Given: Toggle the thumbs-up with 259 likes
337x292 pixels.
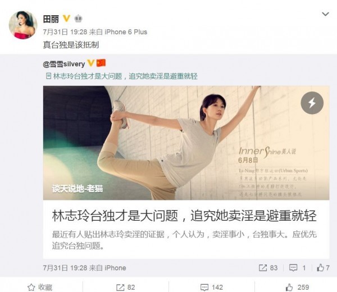Looking at the screenshot, I should [x=297, y=287].
